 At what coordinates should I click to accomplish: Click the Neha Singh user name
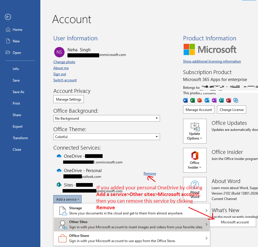[x=79, y=50]
